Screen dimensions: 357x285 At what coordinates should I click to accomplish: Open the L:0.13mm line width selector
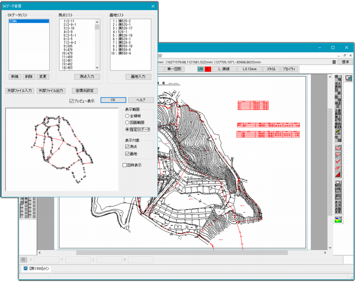tap(250, 69)
